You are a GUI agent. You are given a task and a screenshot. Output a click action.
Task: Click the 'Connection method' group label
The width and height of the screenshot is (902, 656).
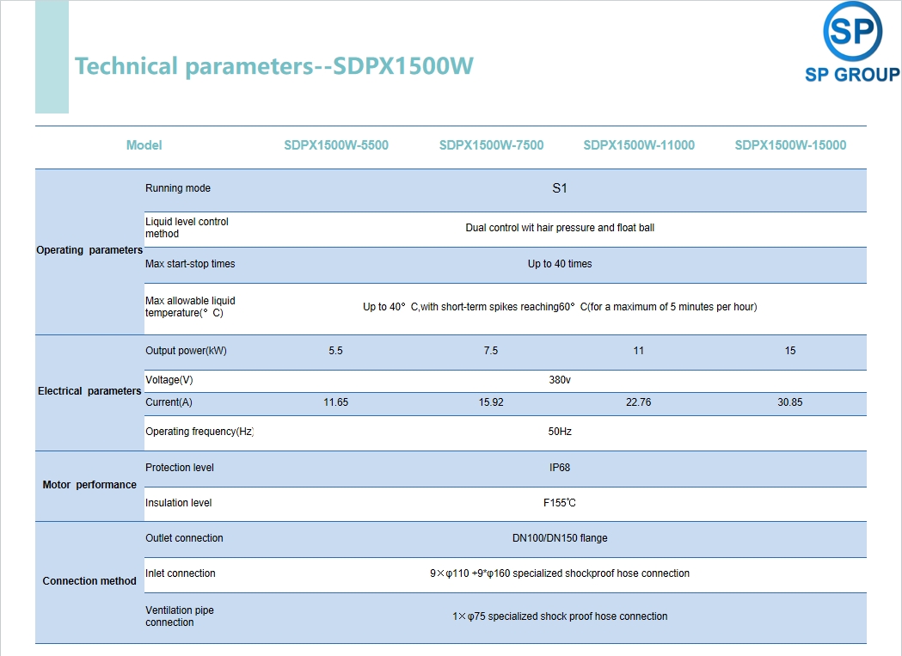[x=89, y=580]
